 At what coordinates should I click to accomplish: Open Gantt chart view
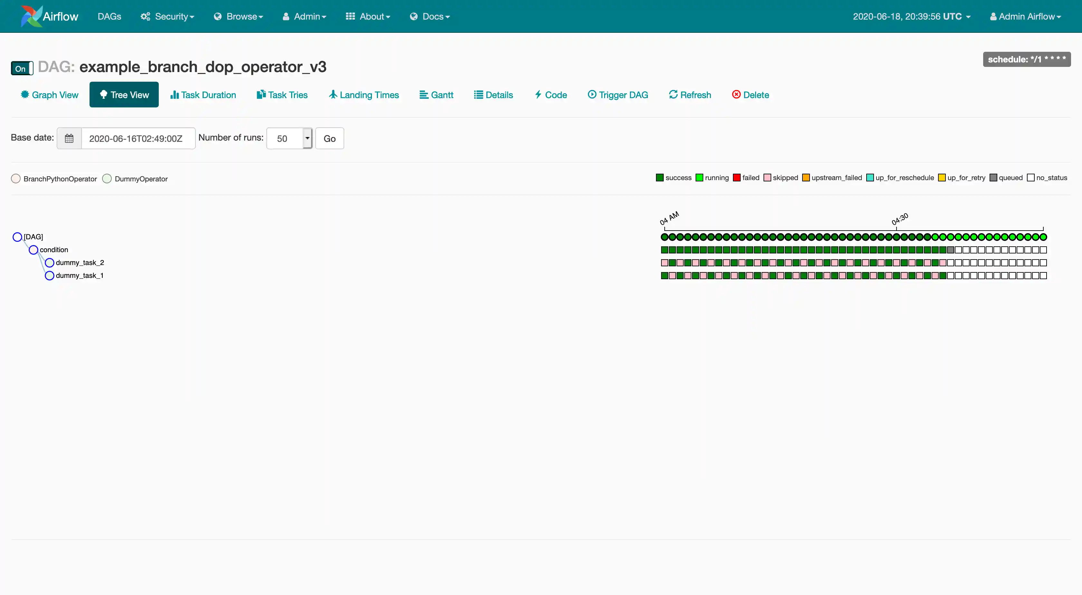[436, 95]
